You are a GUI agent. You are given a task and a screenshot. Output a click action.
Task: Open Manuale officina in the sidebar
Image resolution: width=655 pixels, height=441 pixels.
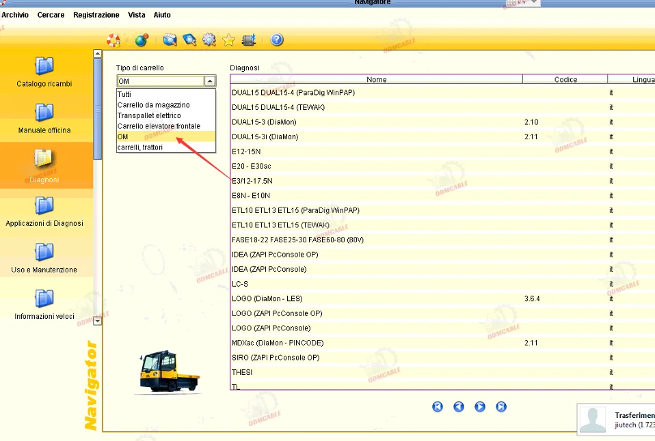44,118
